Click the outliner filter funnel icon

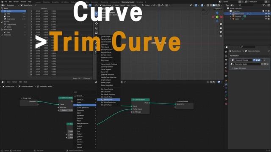click(x=264, y=5)
